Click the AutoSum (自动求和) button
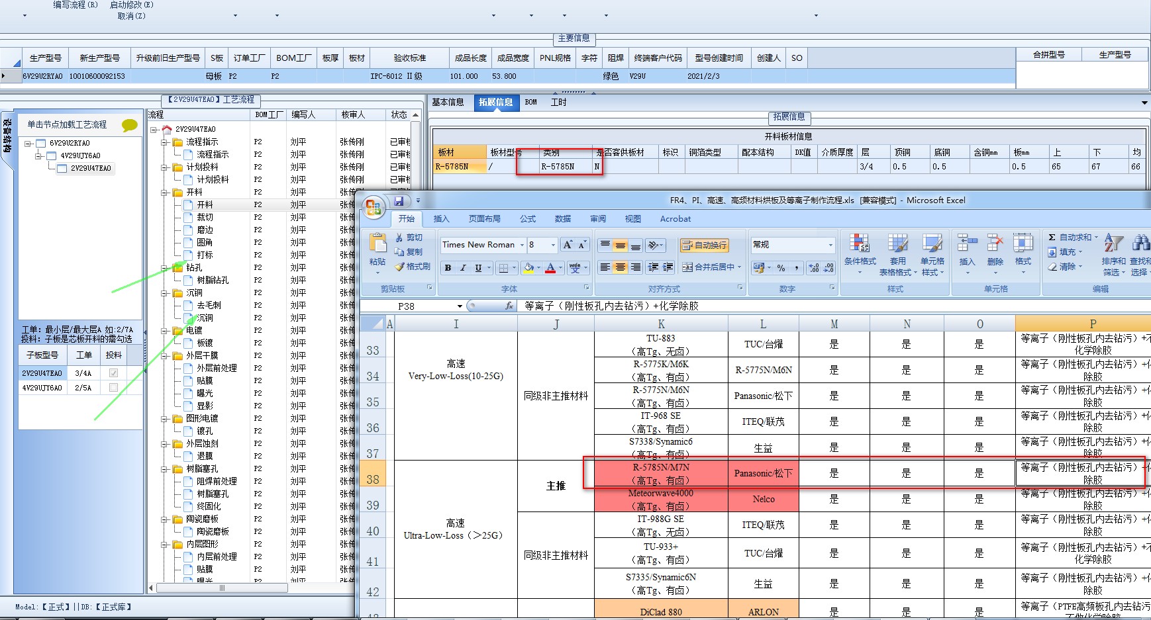Image resolution: width=1151 pixels, height=620 pixels. pyautogui.click(x=1073, y=237)
